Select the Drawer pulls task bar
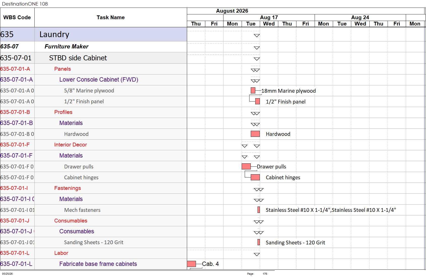The image size is (426, 277). 246,166
